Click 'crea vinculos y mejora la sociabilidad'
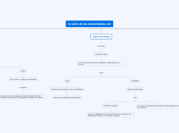 (x=23, y=79)
